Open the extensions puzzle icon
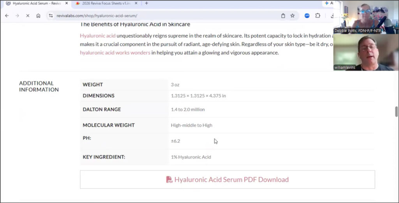The width and height of the screenshot is (399, 203). click(318, 16)
